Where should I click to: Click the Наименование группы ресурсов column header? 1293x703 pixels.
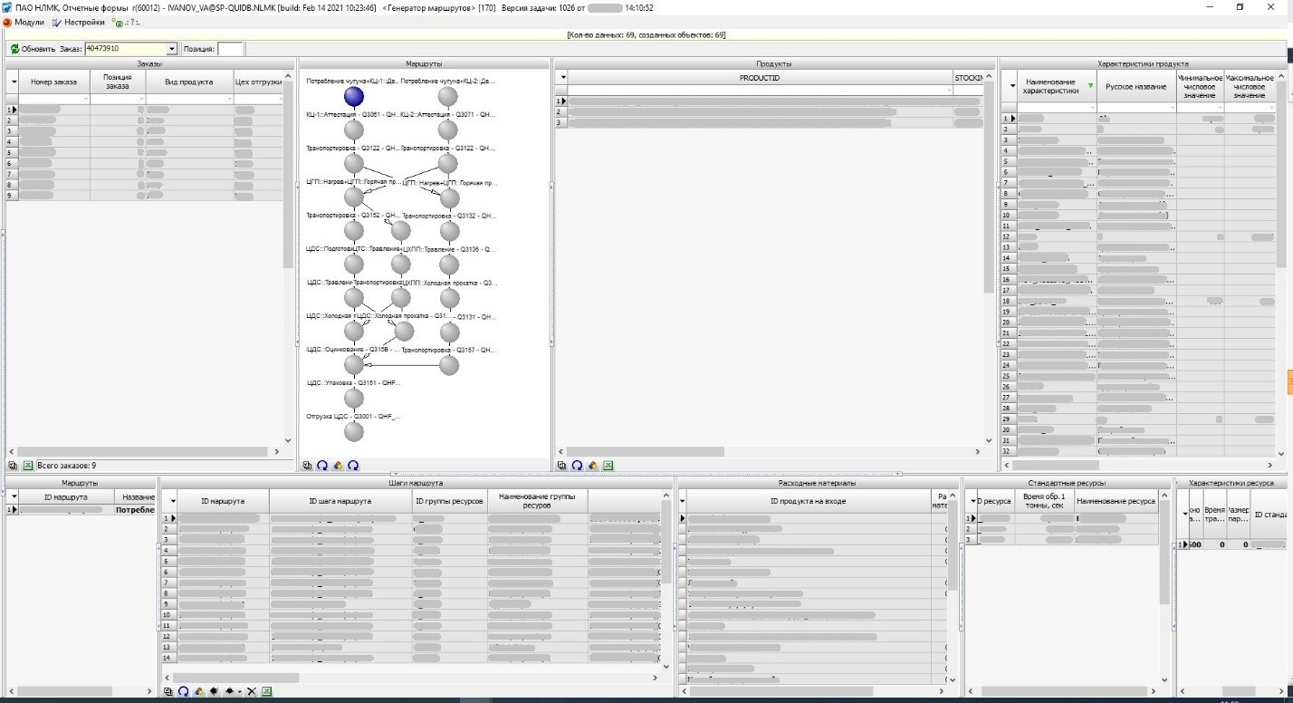tap(537, 501)
